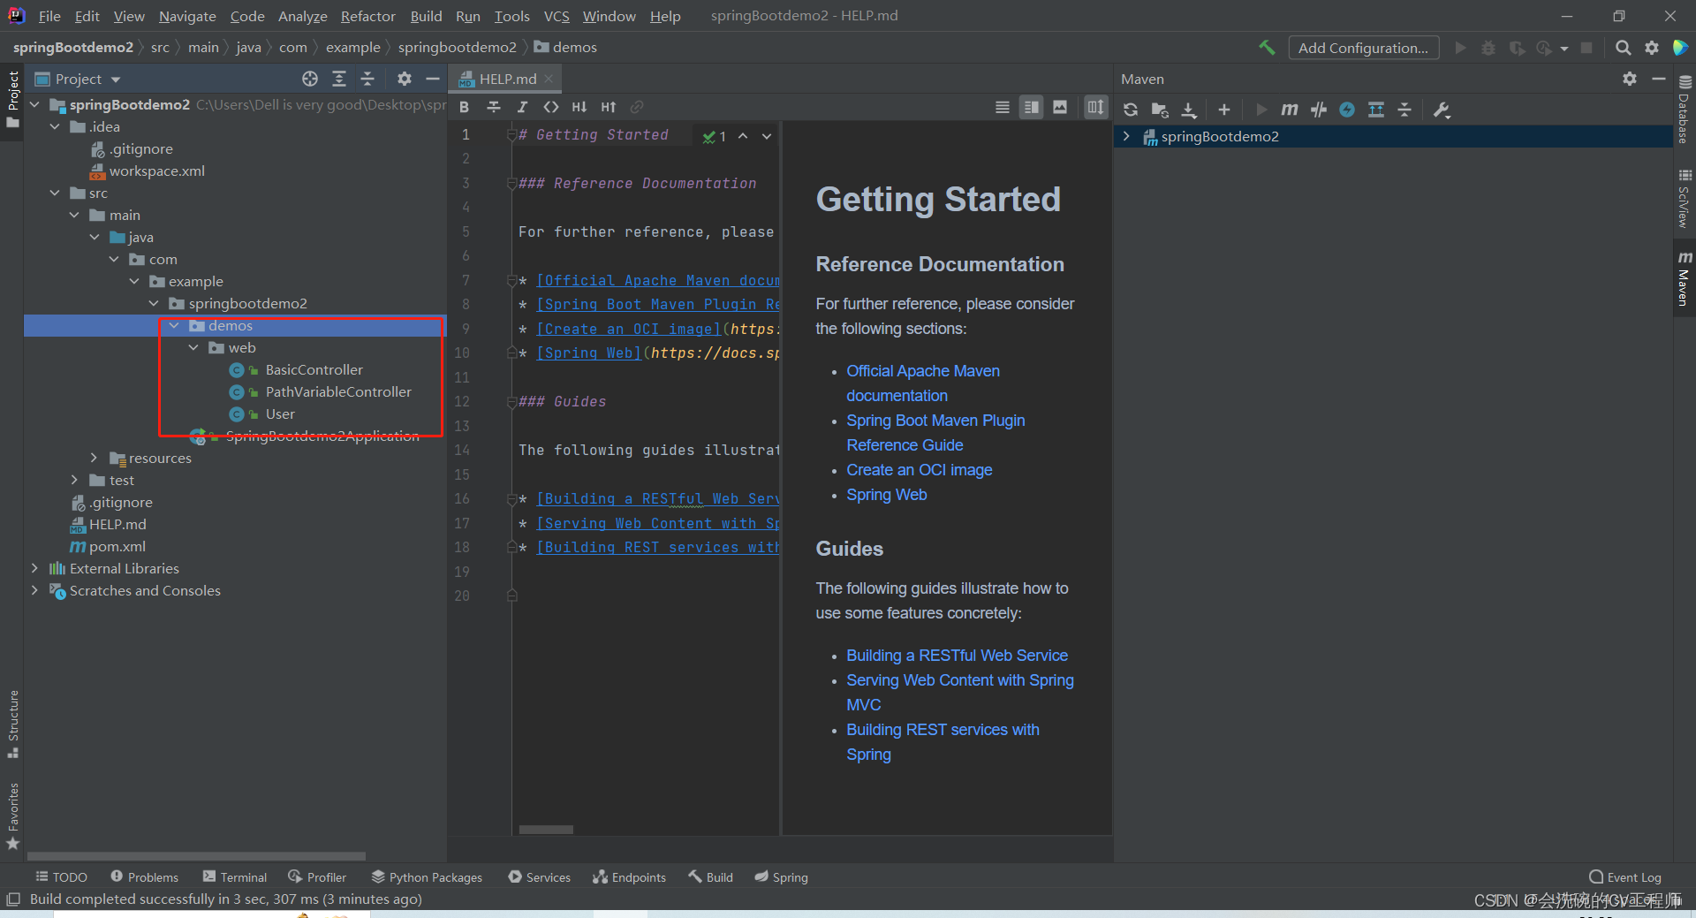The image size is (1696, 918).
Task: Switch to preview-only view mode
Action: 1060,107
